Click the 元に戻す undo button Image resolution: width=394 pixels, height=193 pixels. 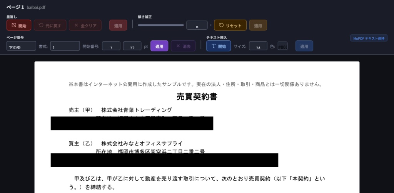[50, 25]
